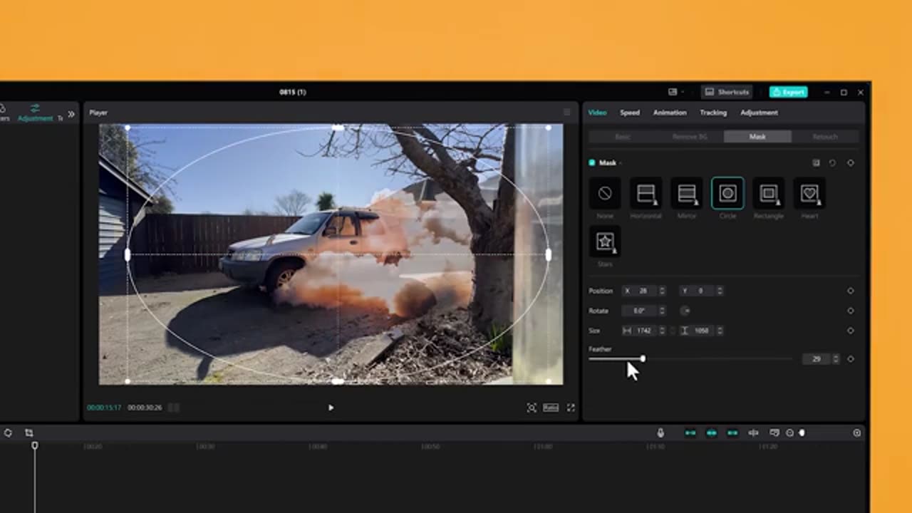Toggle the Feather keyframe diamond
912x513 pixels.
[x=850, y=359]
